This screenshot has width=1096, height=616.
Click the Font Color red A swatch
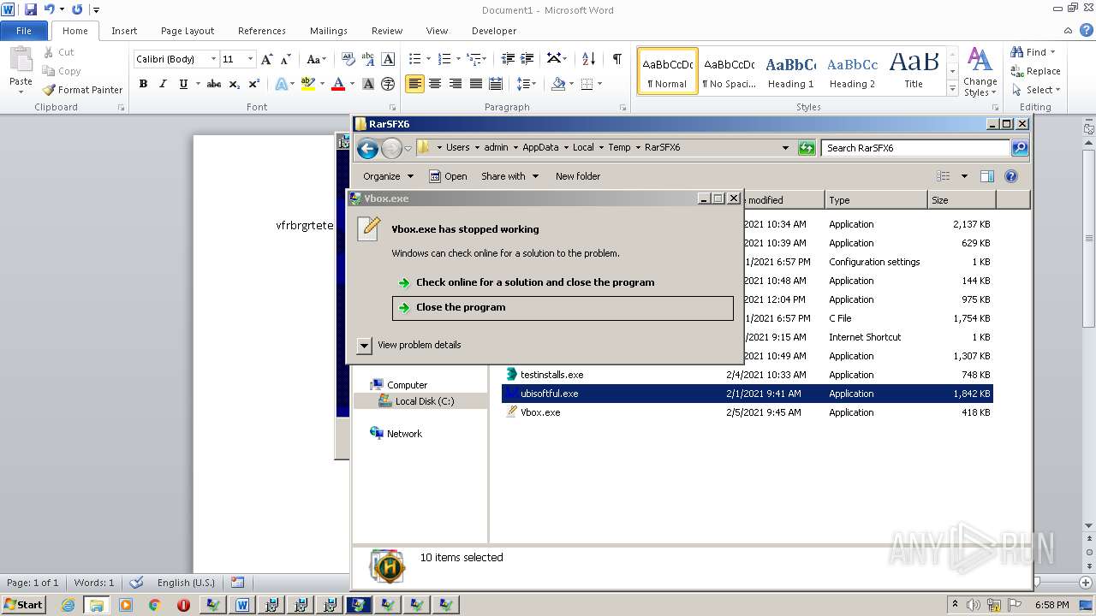[338, 84]
